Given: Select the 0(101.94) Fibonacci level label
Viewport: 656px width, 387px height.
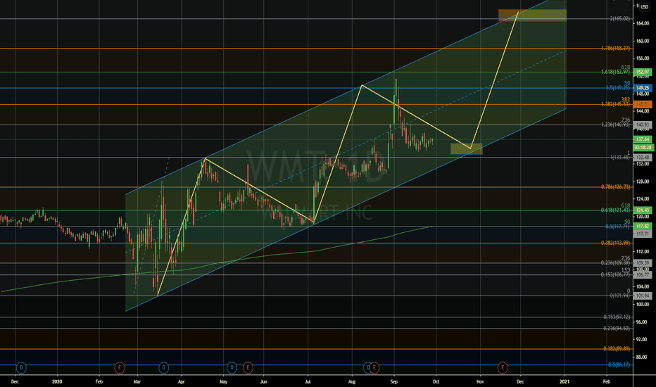Looking at the screenshot, I should click(620, 296).
